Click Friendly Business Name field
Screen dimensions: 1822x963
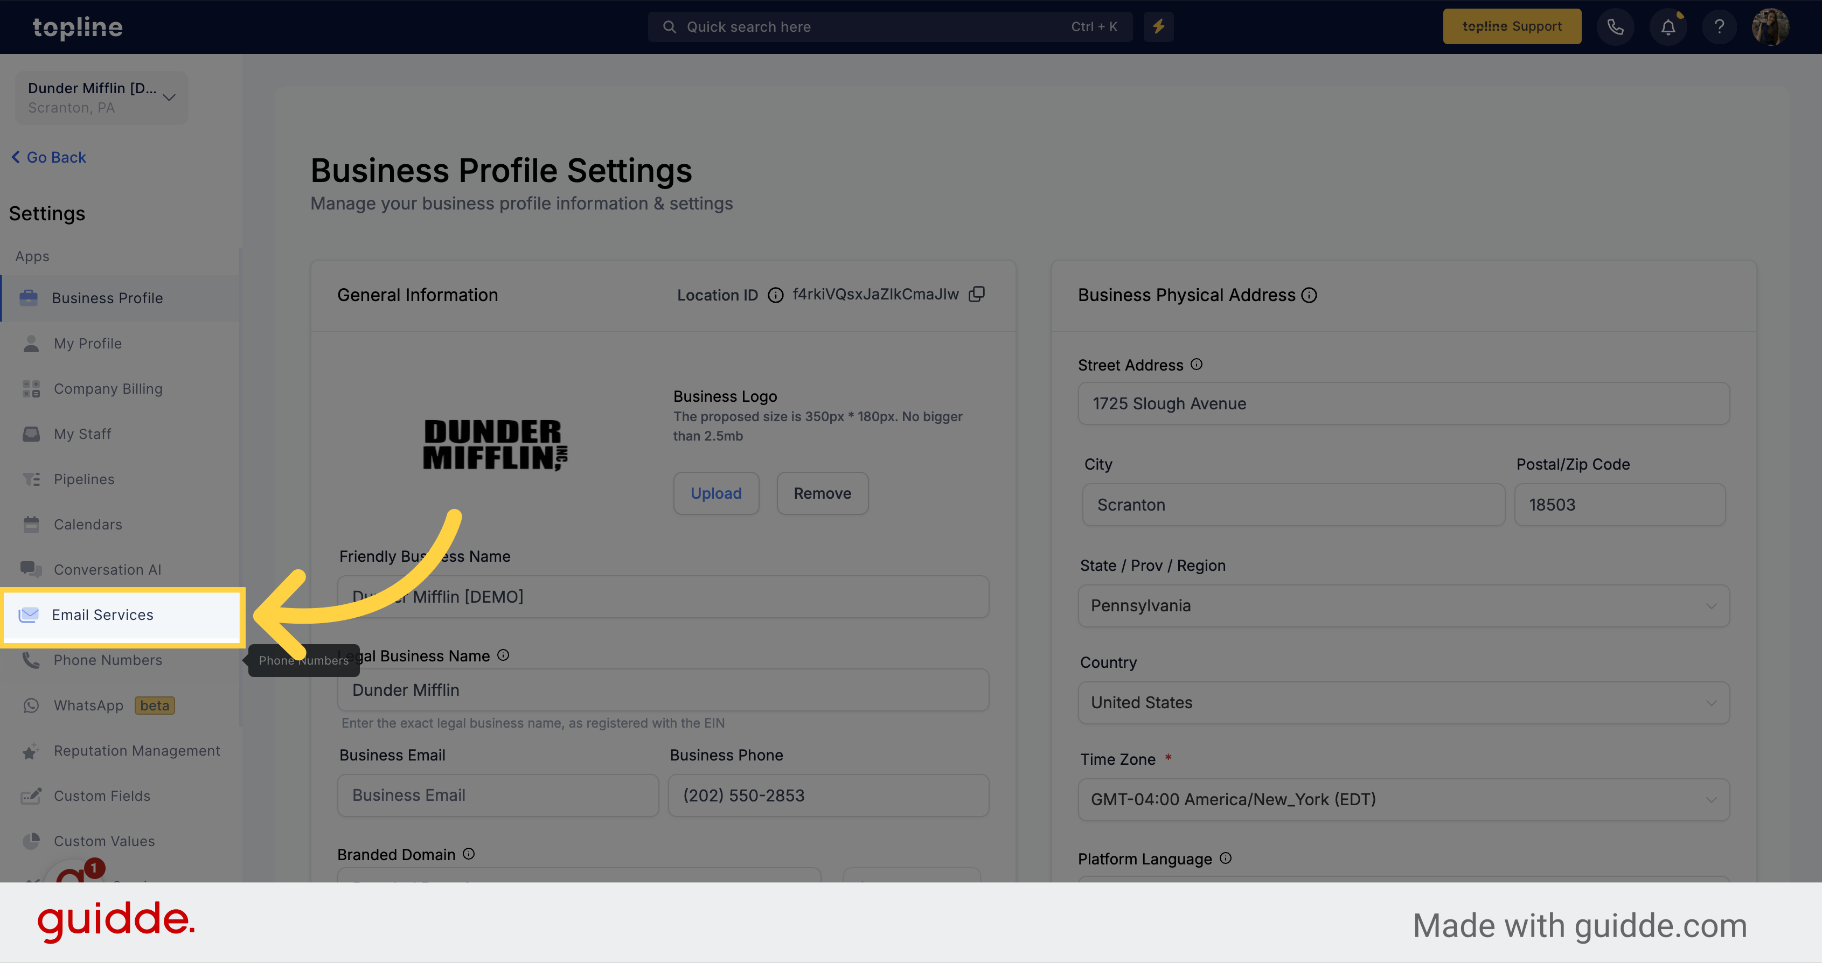[x=663, y=597]
